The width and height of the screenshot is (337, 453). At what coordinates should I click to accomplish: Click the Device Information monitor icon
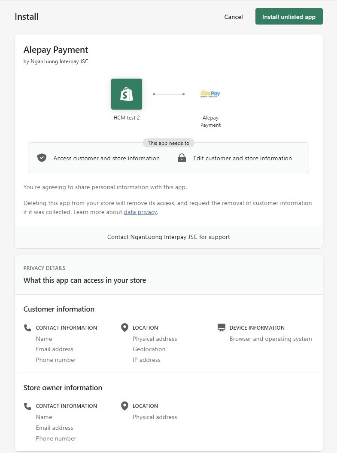coord(221,328)
